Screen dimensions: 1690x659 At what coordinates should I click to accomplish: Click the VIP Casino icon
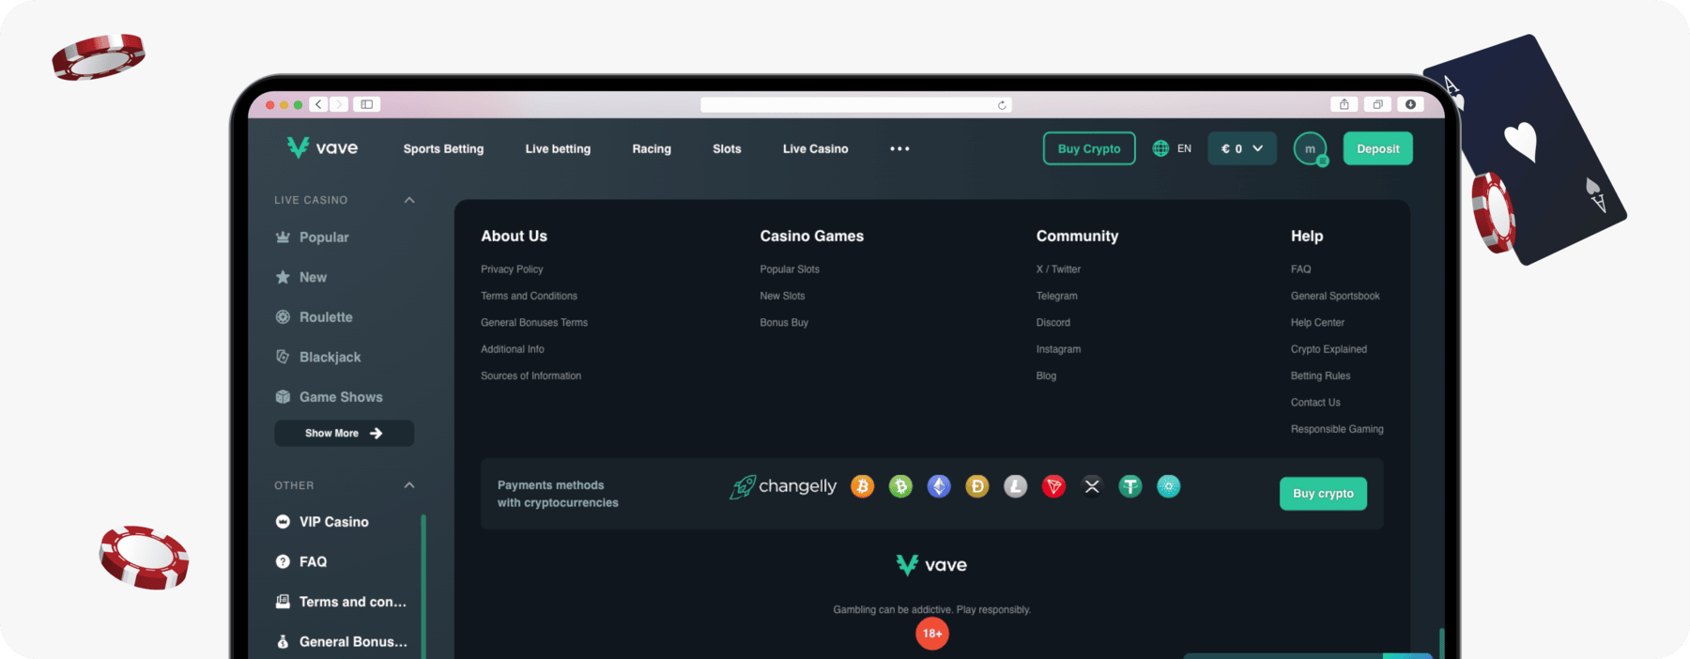pyautogui.click(x=283, y=522)
